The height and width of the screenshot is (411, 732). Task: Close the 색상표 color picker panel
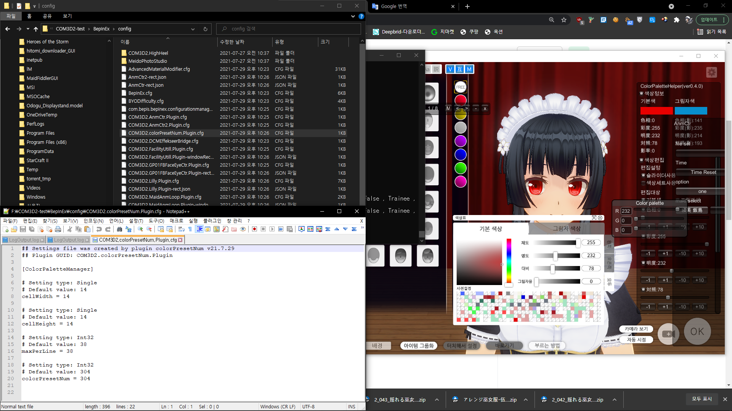pyautogui.click(x=600, y=218)
